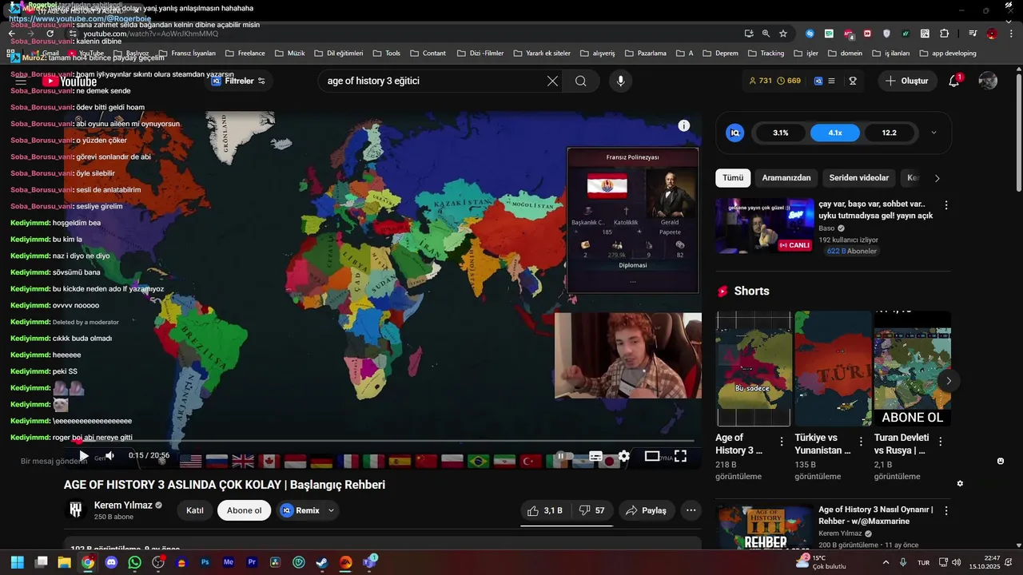Viewport: 1023px width, 575px height.
Task: Open QR code extension icon
Action: click(925, 34)
